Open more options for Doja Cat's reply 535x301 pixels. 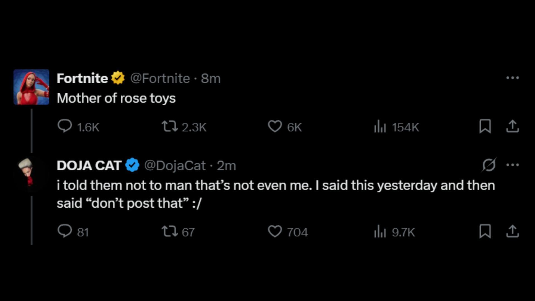pyautogui.click(x=512, y=165)
